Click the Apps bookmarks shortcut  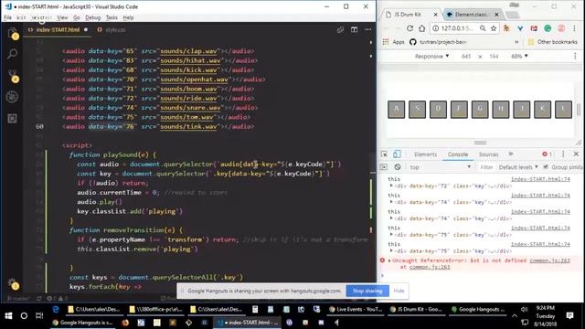click(x=394, y=42)
